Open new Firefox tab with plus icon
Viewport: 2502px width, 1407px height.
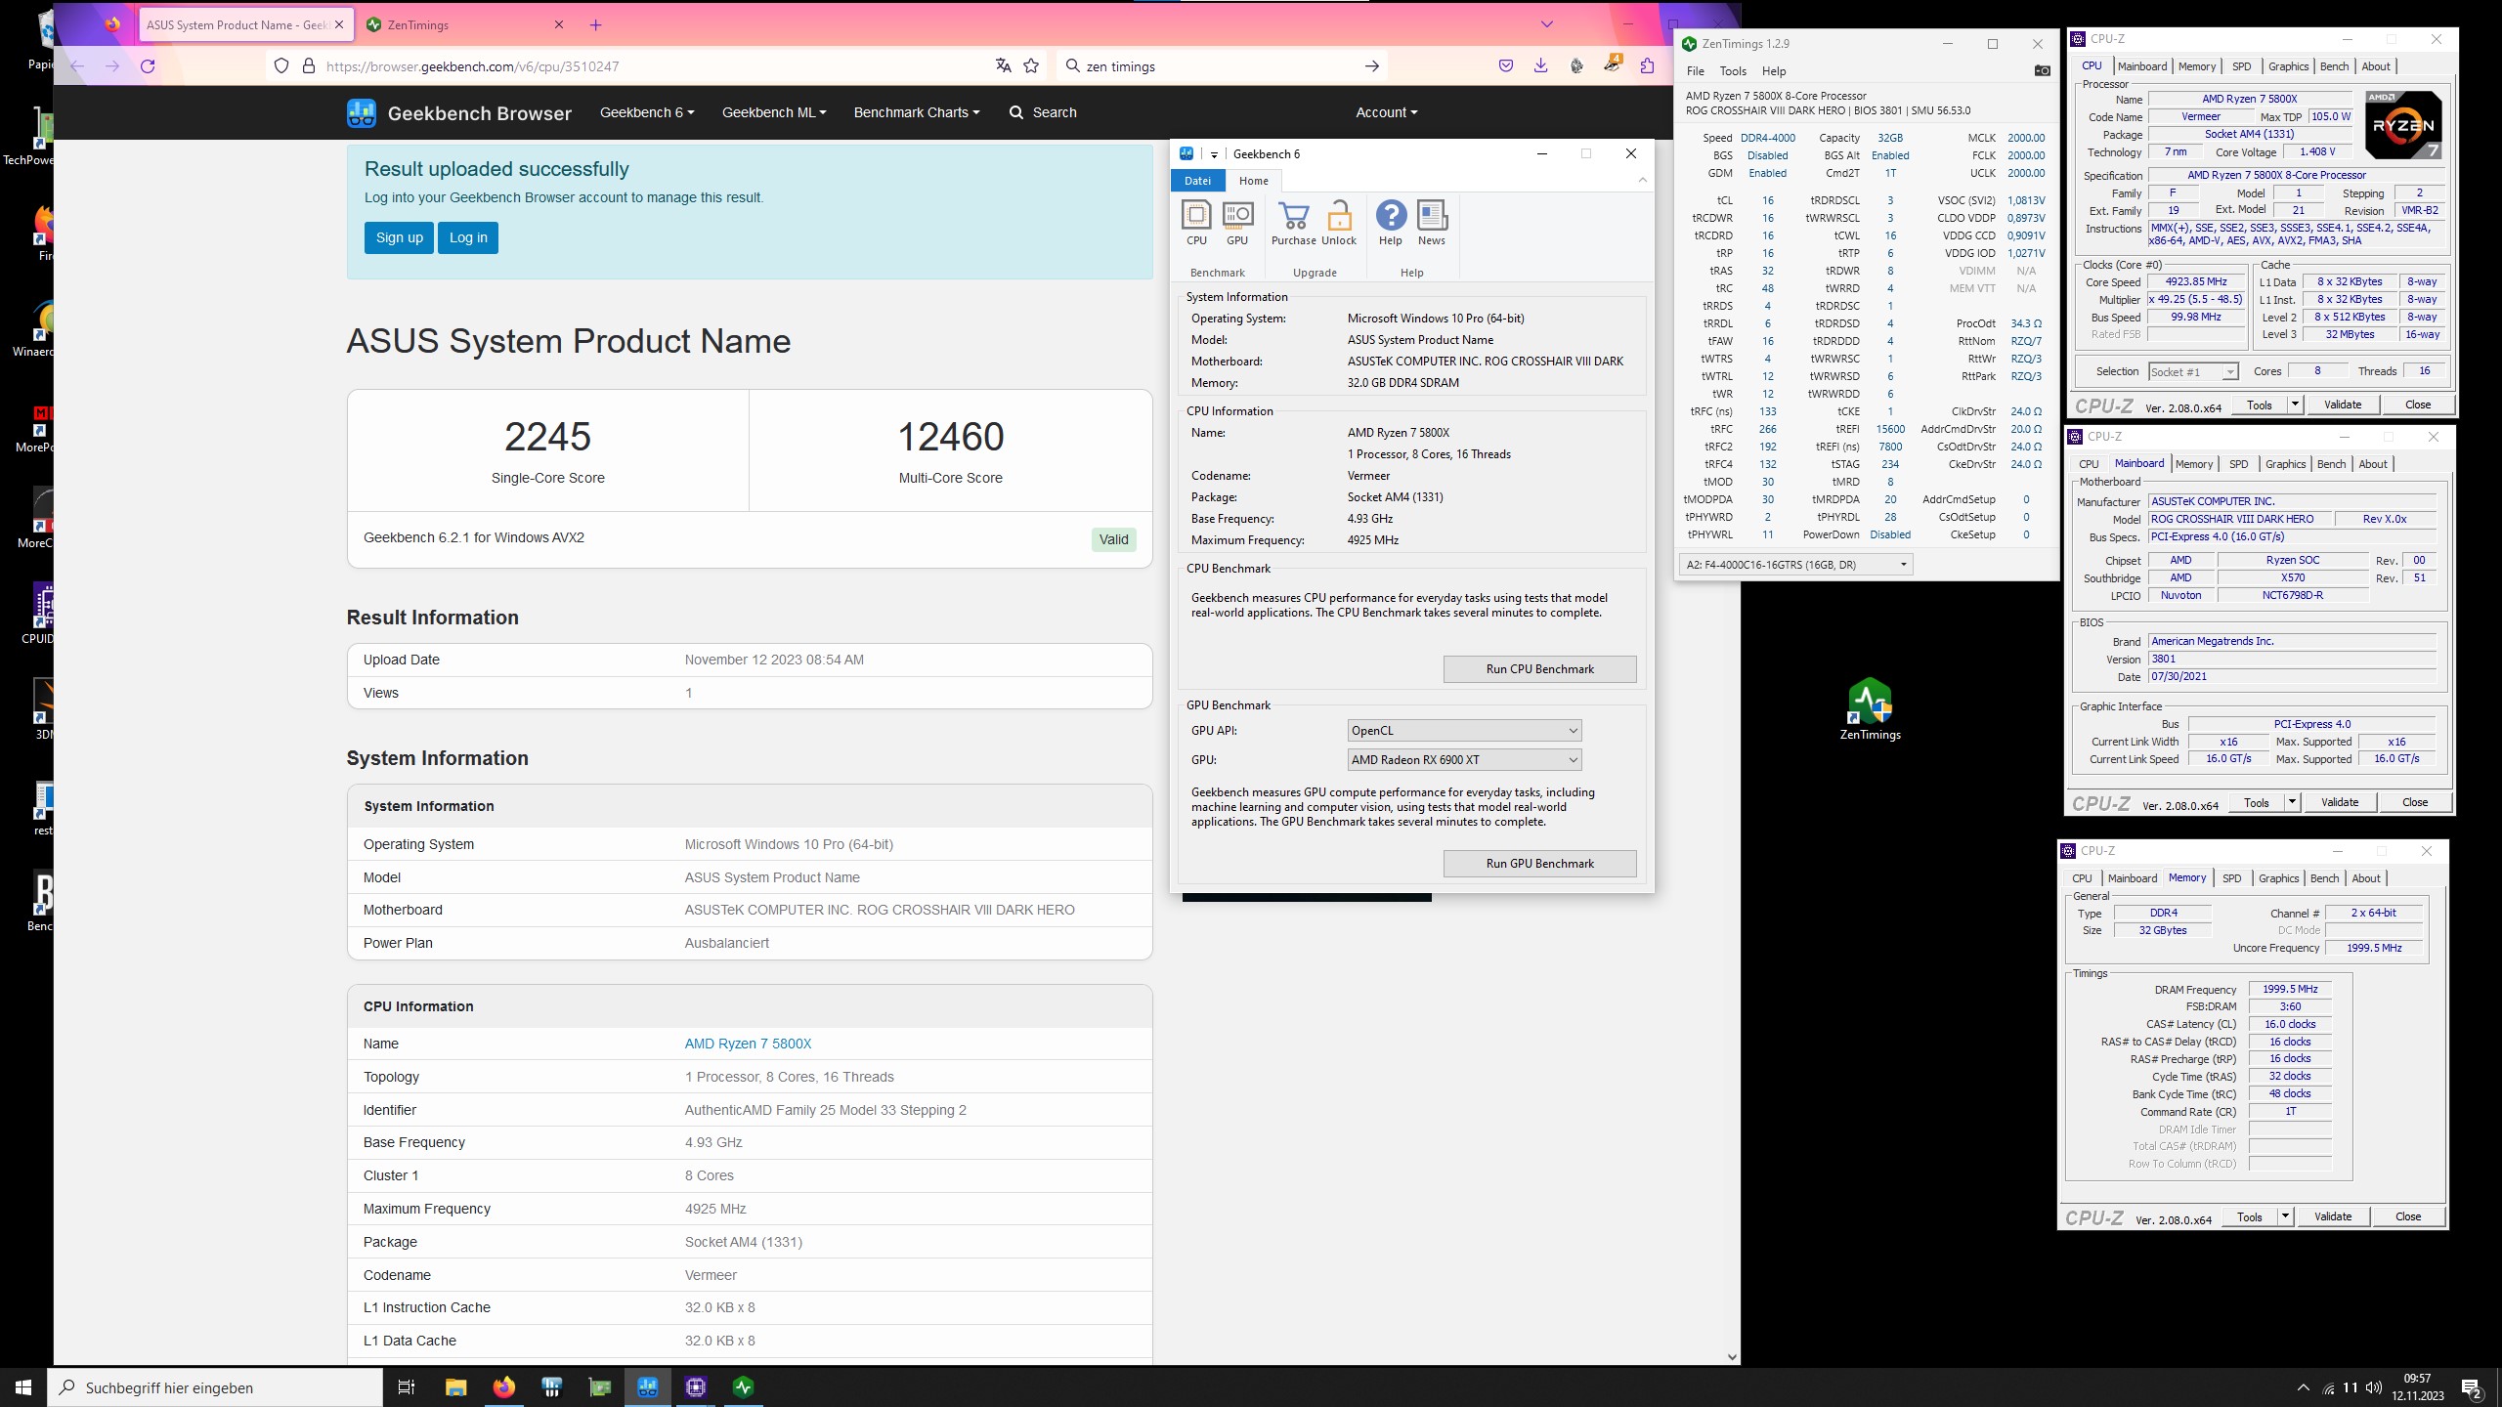tap(596, 25)
